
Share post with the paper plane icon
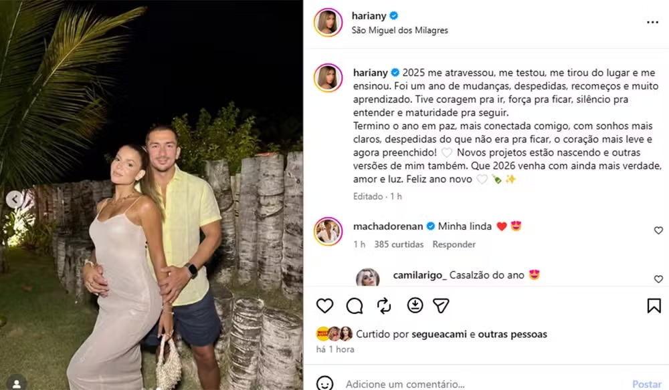[441, 306]
